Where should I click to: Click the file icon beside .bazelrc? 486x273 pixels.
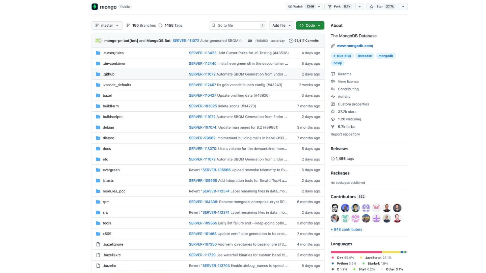[x=98, y=266]
